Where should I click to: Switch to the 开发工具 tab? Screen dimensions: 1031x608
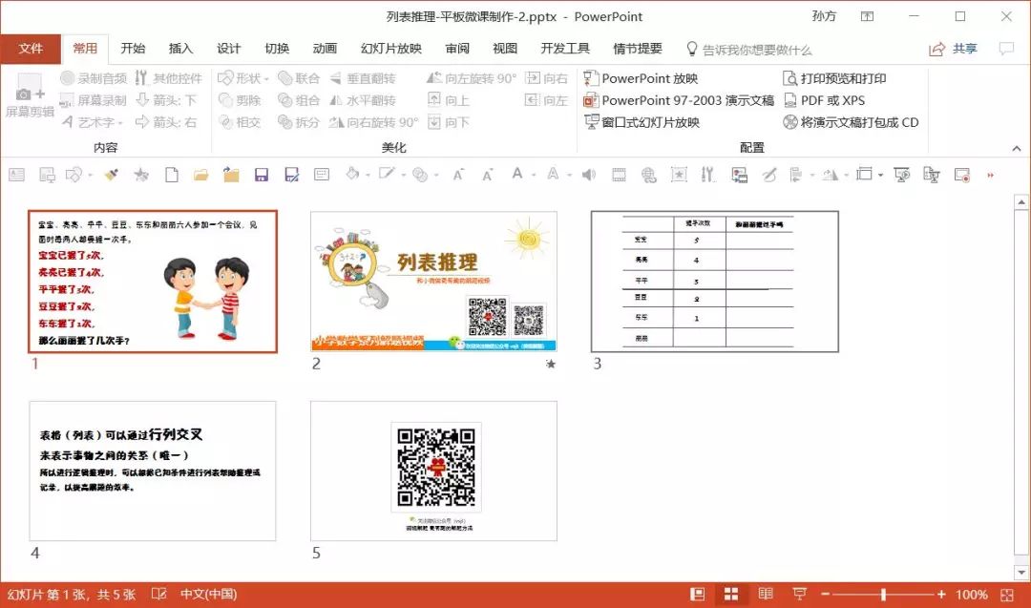pos(565,49)
